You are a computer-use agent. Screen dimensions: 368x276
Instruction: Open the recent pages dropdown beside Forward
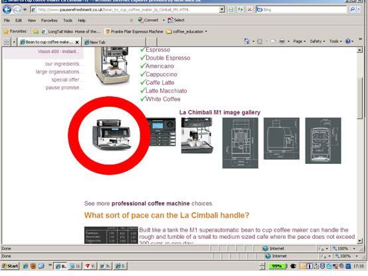[x=25, y=9]
